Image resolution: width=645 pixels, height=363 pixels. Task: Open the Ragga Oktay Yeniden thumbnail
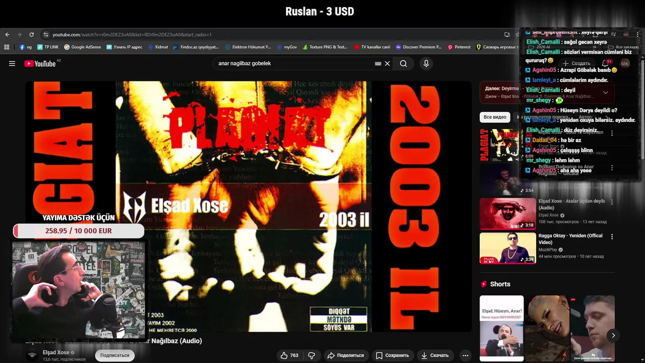pyautogui.click(x=507, y=248)
